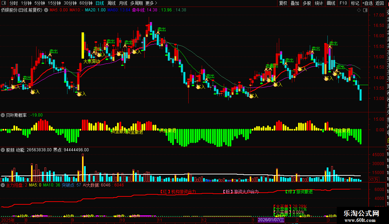
Task: Click the diamond marker icon above the price axis
Action: click(x=359, y=10)
